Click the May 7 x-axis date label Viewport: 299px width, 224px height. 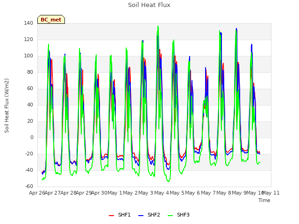click(x=208, y=193)
